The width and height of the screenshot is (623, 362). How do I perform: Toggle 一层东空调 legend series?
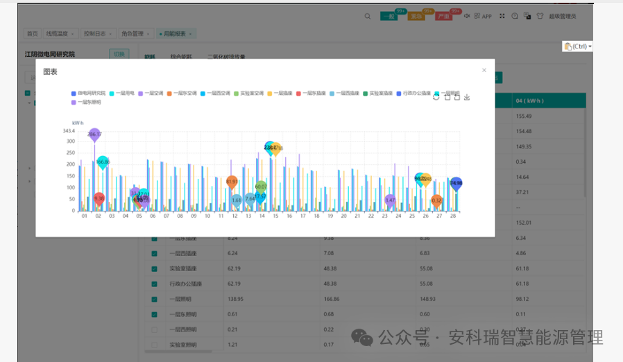click(182, 94)
